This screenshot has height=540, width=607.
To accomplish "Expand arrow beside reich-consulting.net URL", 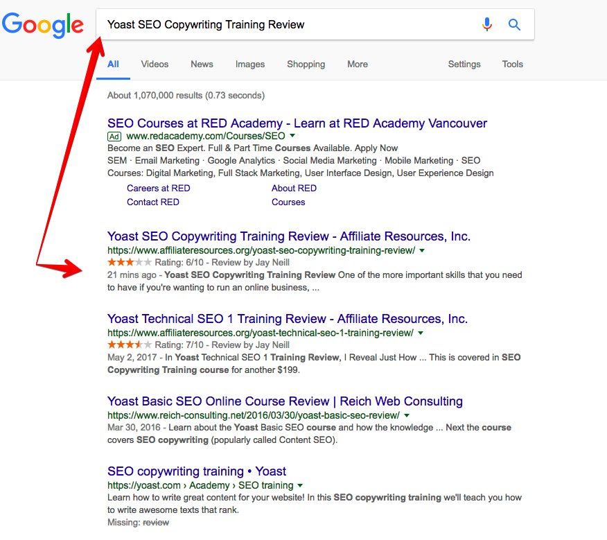I will [x=407, y=415].
